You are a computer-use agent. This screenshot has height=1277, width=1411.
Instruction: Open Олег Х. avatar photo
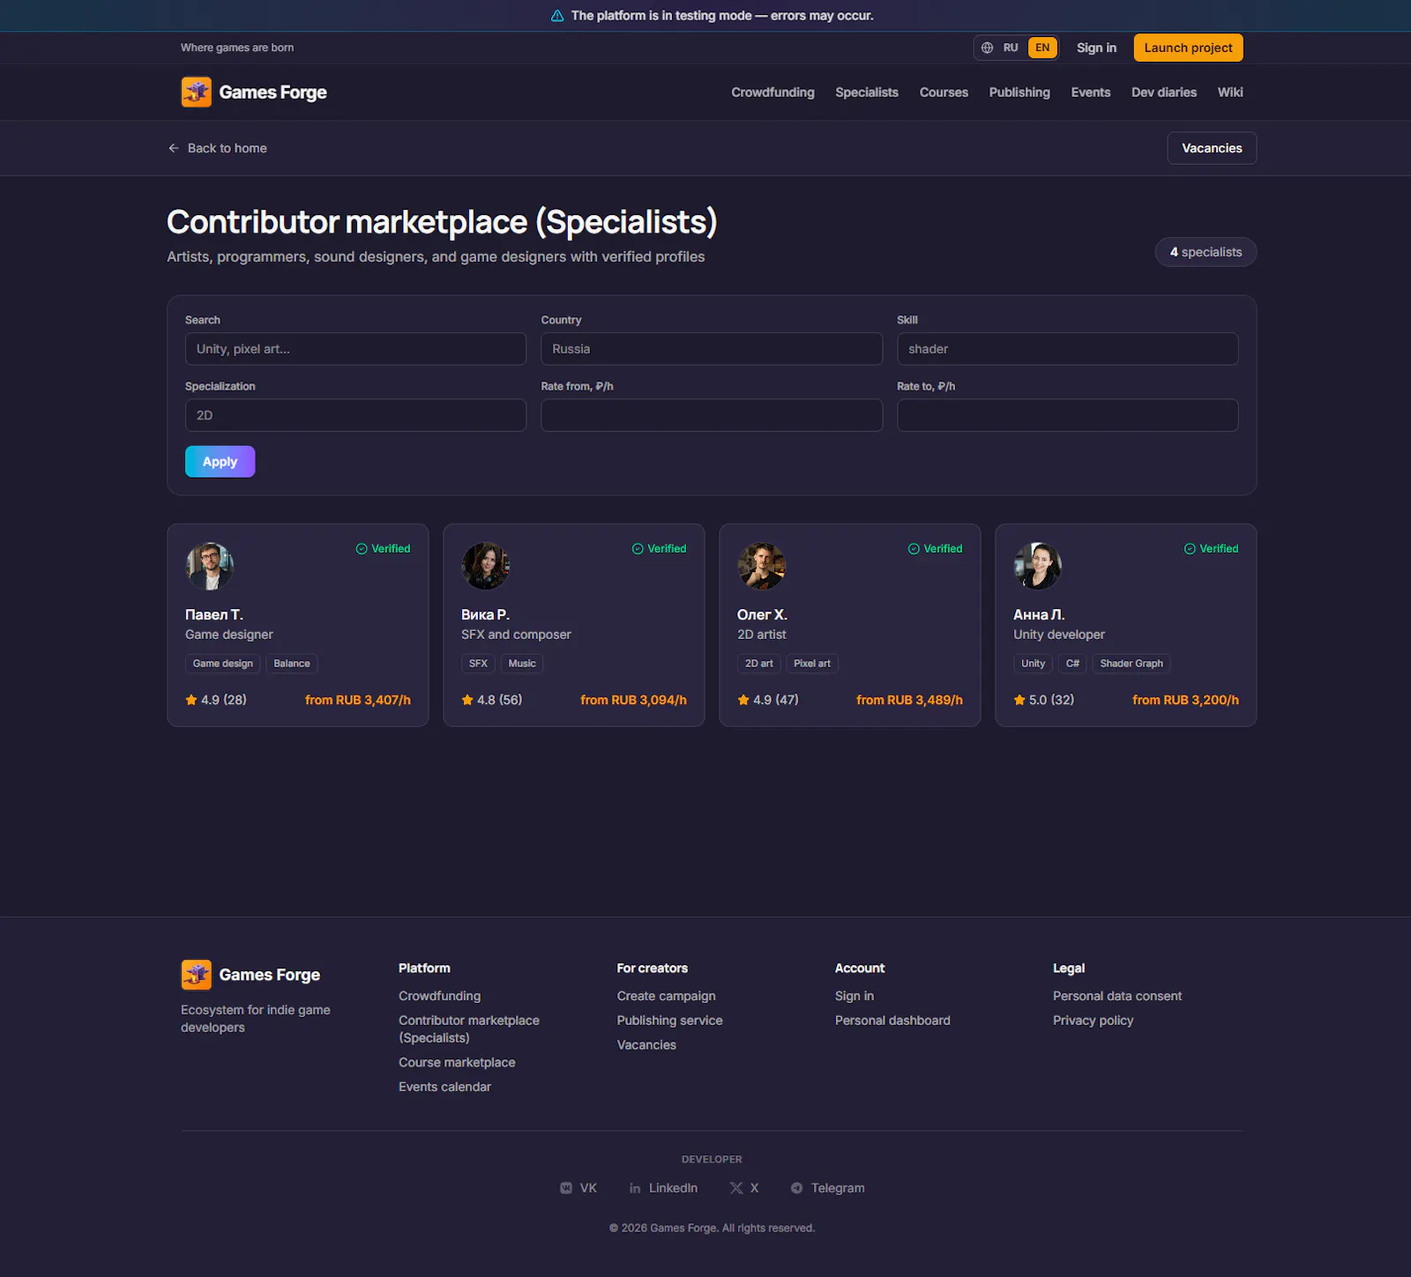pyautogui.click(x=762, y=566)
